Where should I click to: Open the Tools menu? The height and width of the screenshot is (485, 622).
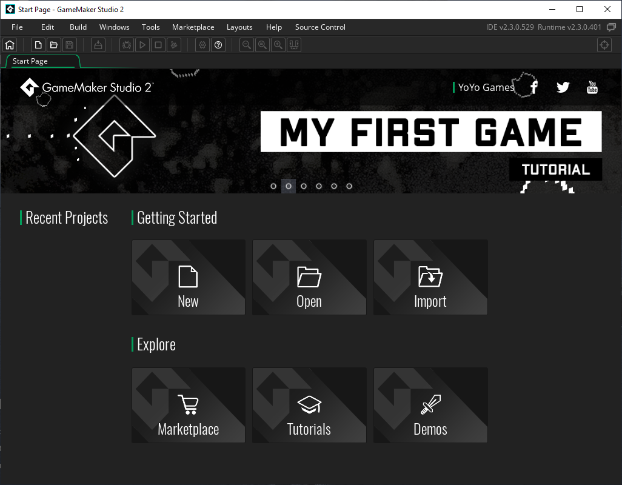click(x=151, y=27)
